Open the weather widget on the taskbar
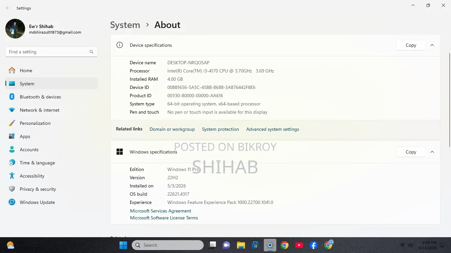The height and width of the screenshot is (253, 451). 22,245
